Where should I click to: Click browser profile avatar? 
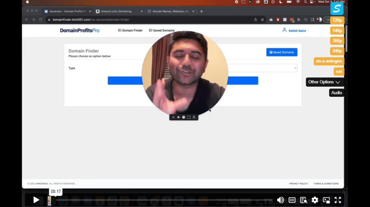pos(319,20)
